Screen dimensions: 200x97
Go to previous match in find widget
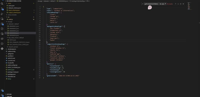[x=175, y=4]
